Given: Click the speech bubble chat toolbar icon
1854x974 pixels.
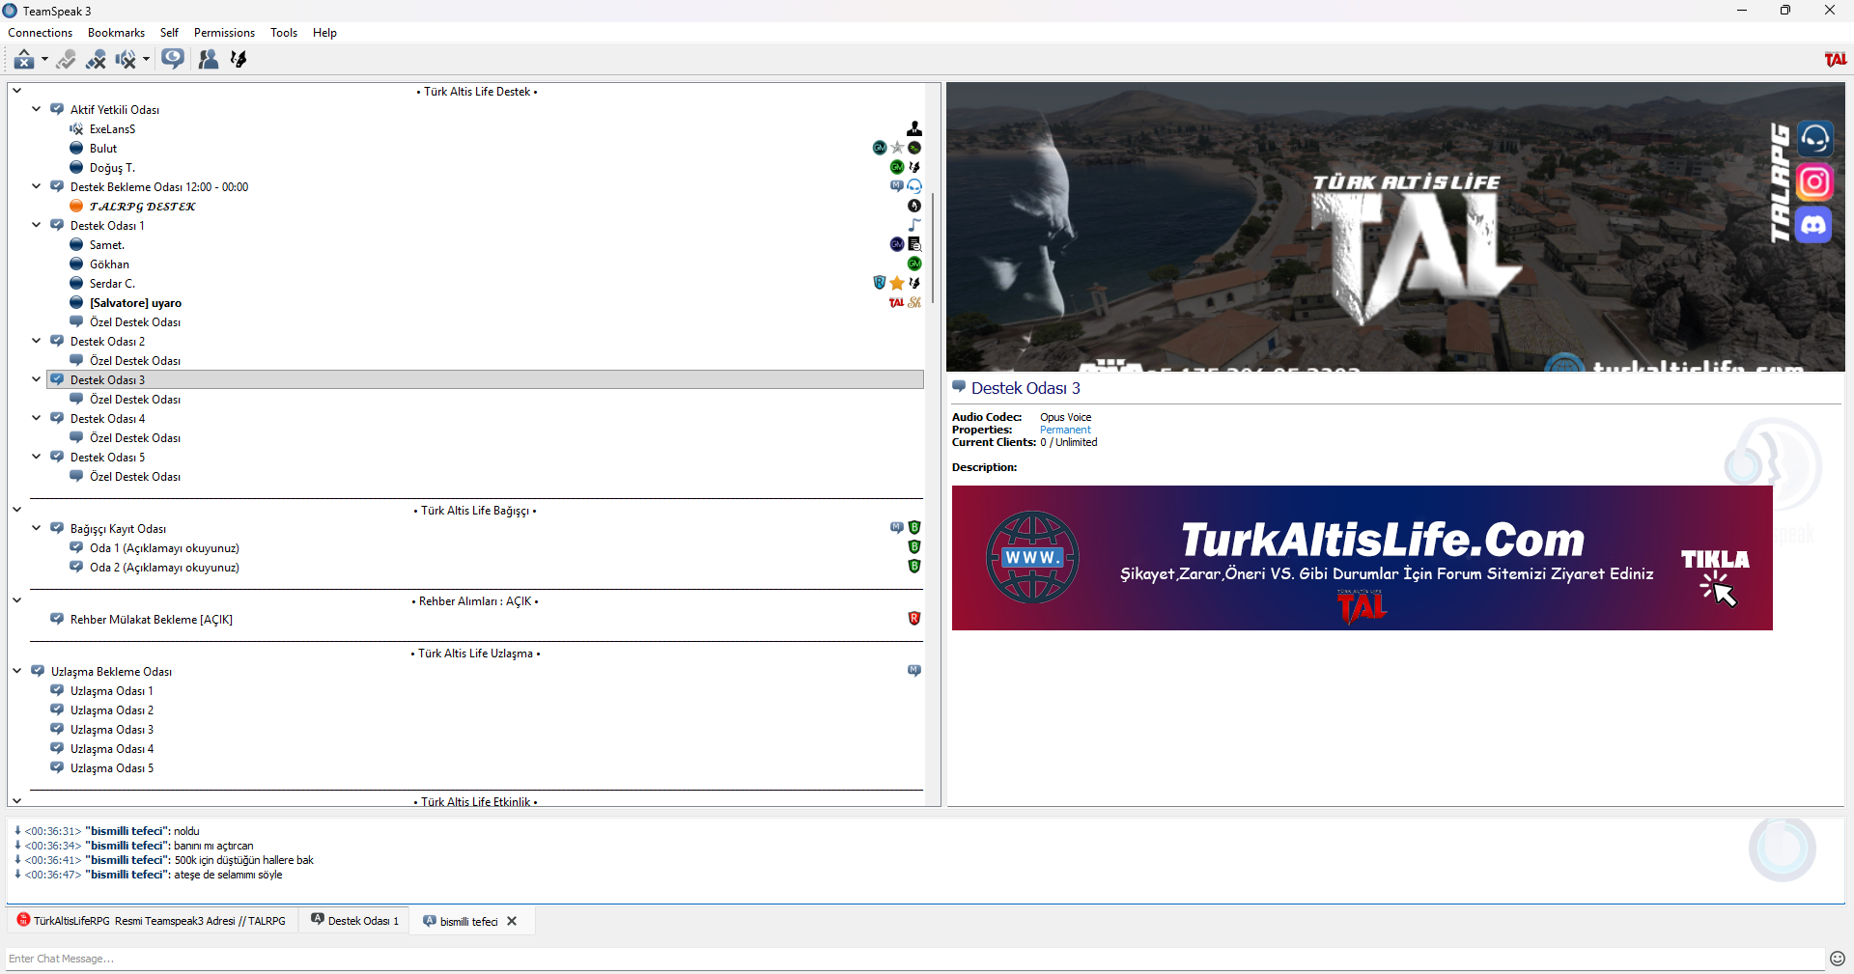Looking at the screenshot, I should click(x=173, y=60).
